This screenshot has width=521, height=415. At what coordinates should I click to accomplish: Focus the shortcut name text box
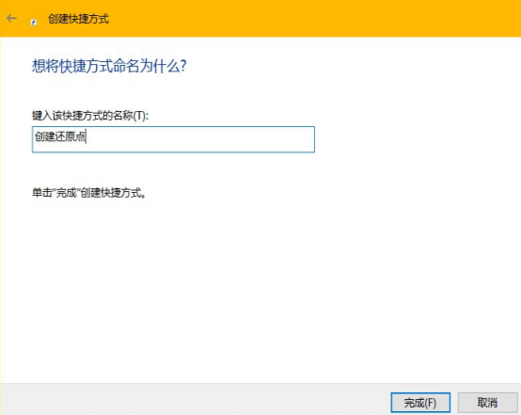173,139
